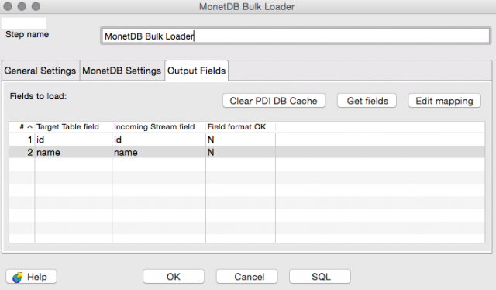Sort by Target Table field header
Screen dimensions: 496x290
click(x=74, y=127)
